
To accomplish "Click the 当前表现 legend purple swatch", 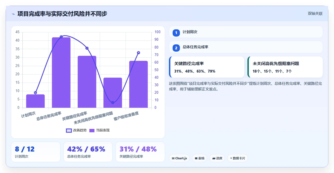I will point(92,131).
